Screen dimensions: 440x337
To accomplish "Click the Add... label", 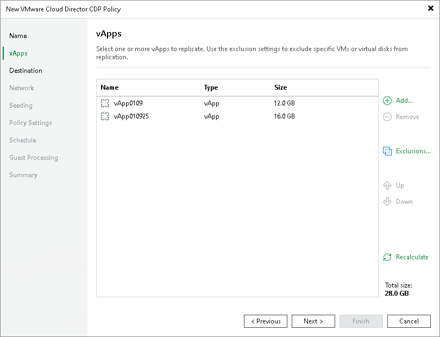I will (404, 101).
